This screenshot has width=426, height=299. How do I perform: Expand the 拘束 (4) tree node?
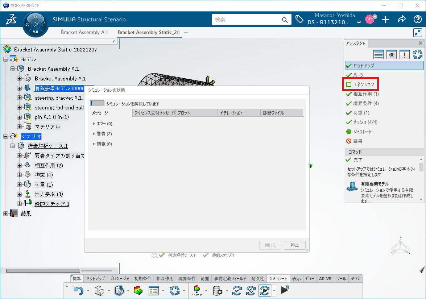[19, 175]
